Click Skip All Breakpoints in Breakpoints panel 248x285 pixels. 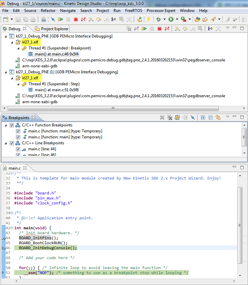pos(192,118)
